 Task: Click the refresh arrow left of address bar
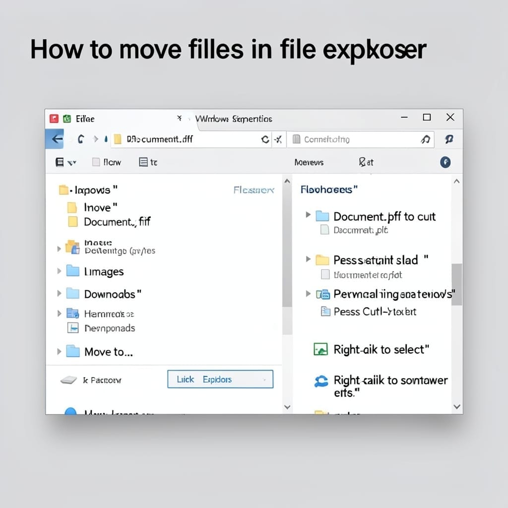coord(81,139)
